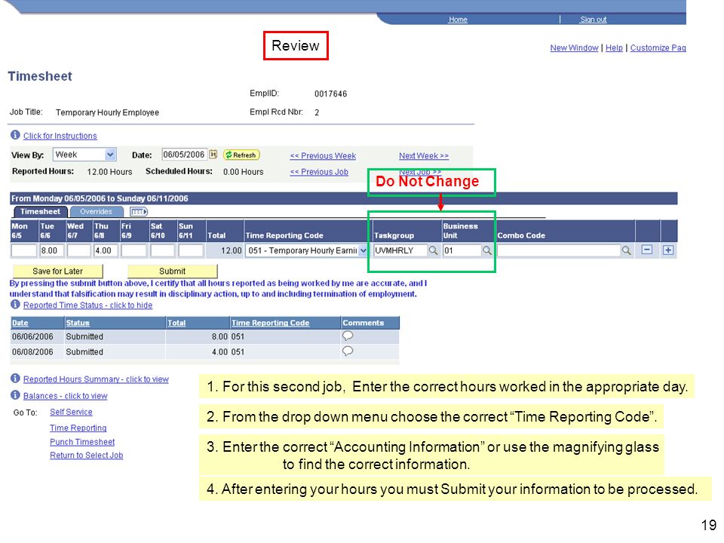
Task: Click the Taskgroup field containing UVMHRLY
Action: [x=400, y=250]
